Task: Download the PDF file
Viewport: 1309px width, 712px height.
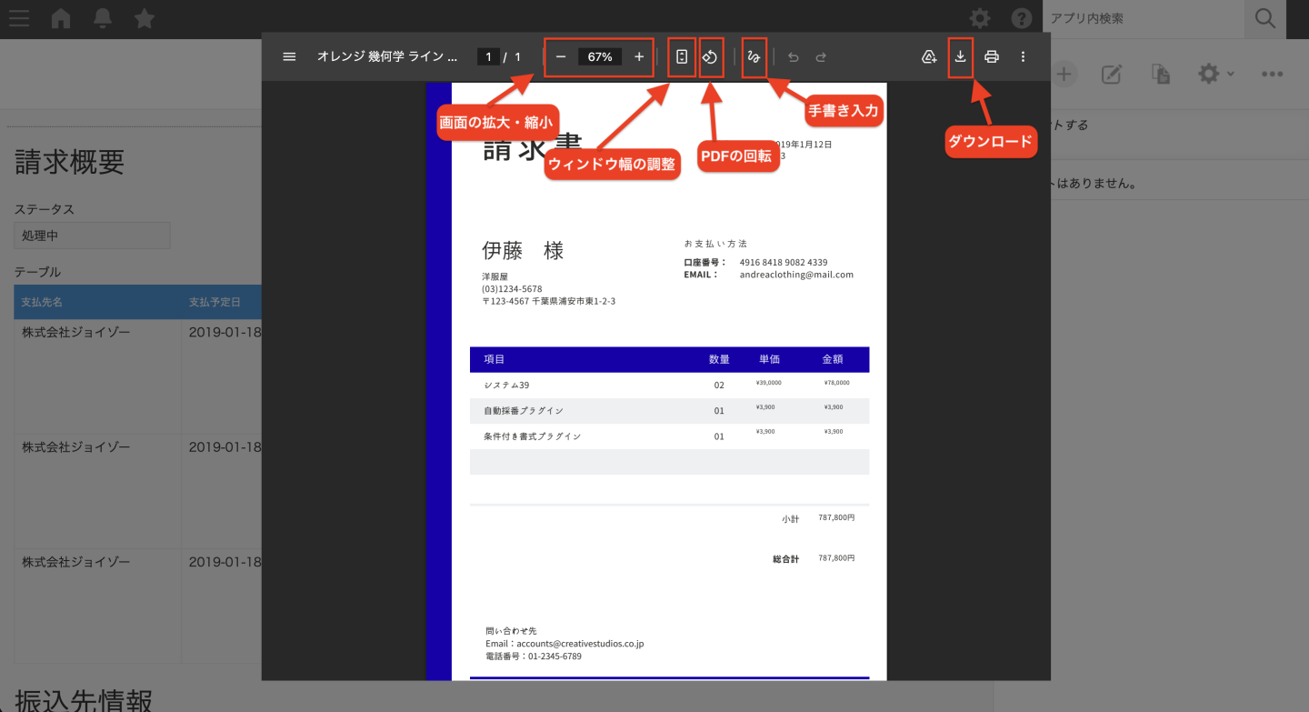Action: [x=960, y=56]
